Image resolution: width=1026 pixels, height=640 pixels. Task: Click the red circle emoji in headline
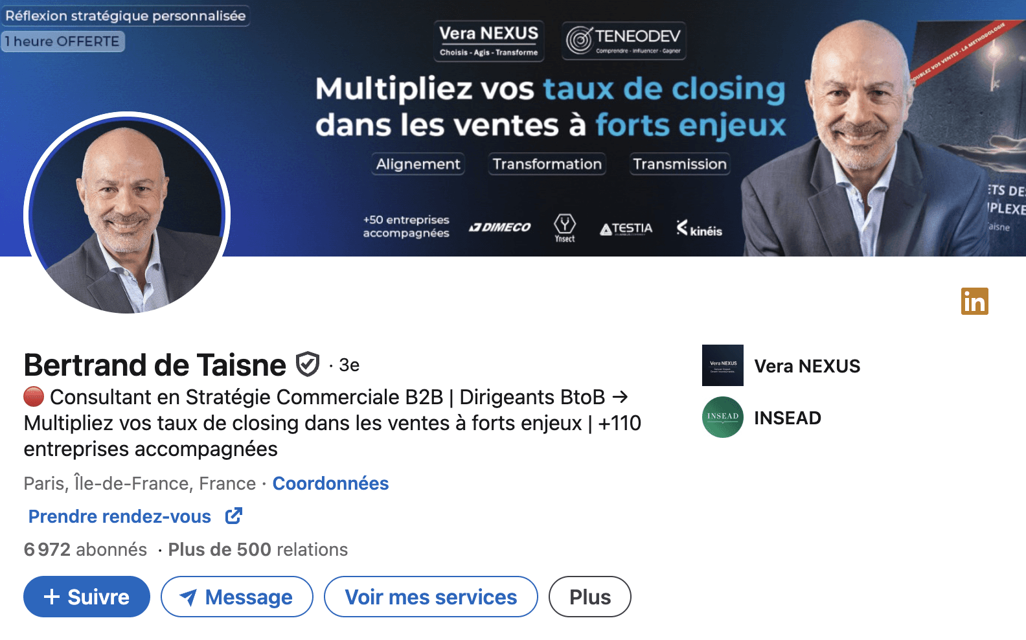pyautogui.click(x=34, y=396)
